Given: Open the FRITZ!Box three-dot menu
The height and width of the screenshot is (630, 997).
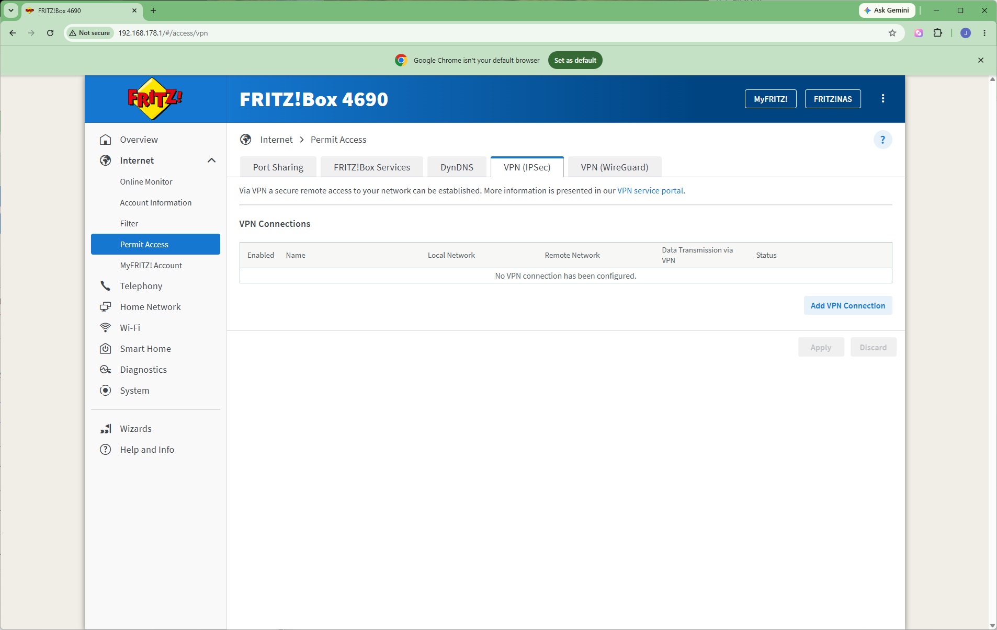Looking at the screenshot, I should [883, 99].
